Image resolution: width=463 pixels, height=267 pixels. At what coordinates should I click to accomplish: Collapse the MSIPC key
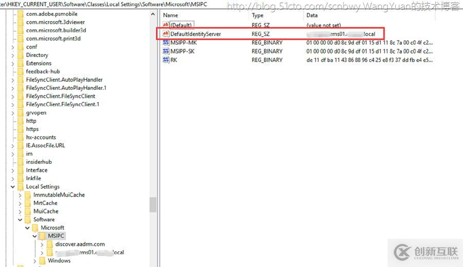tap(34, 236)
